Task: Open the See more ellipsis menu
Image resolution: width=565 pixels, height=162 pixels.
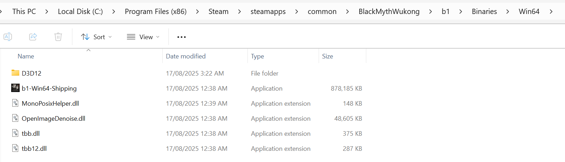Action: pos(182,37)
